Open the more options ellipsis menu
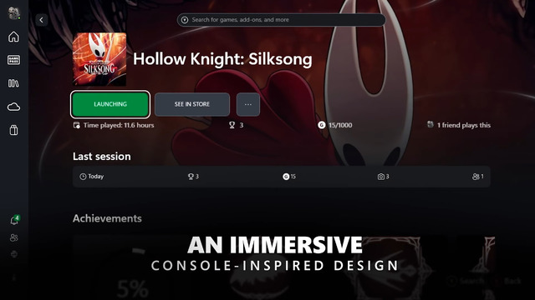The image size is (535, 300). (248, 104)
